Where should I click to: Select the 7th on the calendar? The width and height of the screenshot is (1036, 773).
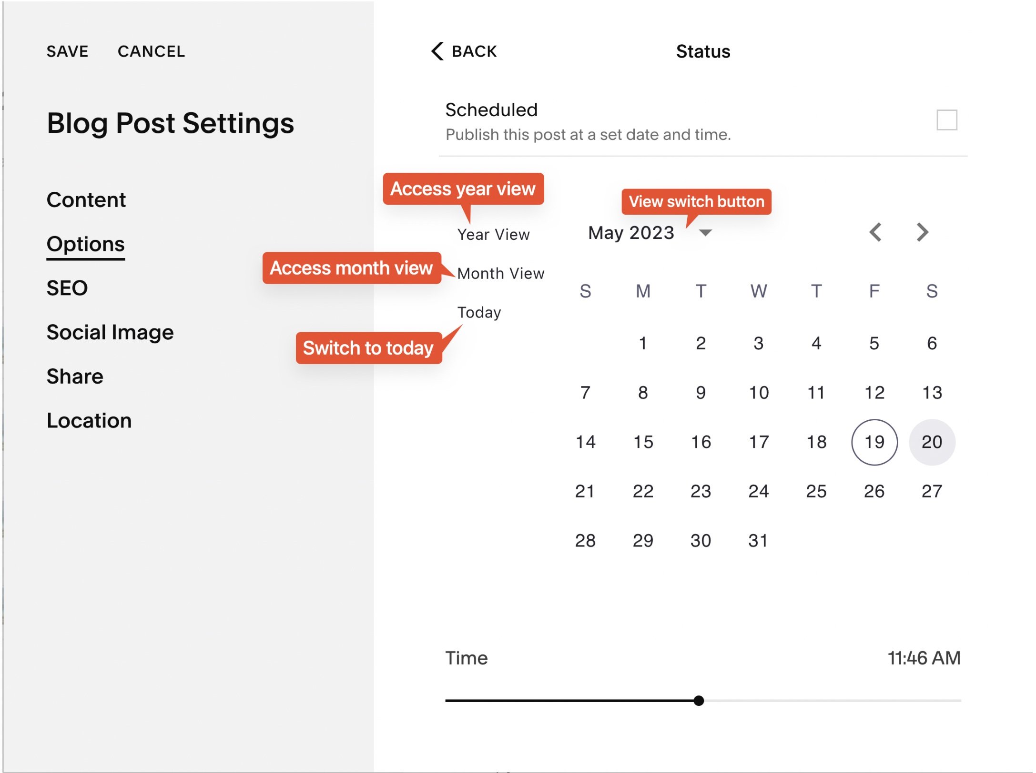[585, 393]
